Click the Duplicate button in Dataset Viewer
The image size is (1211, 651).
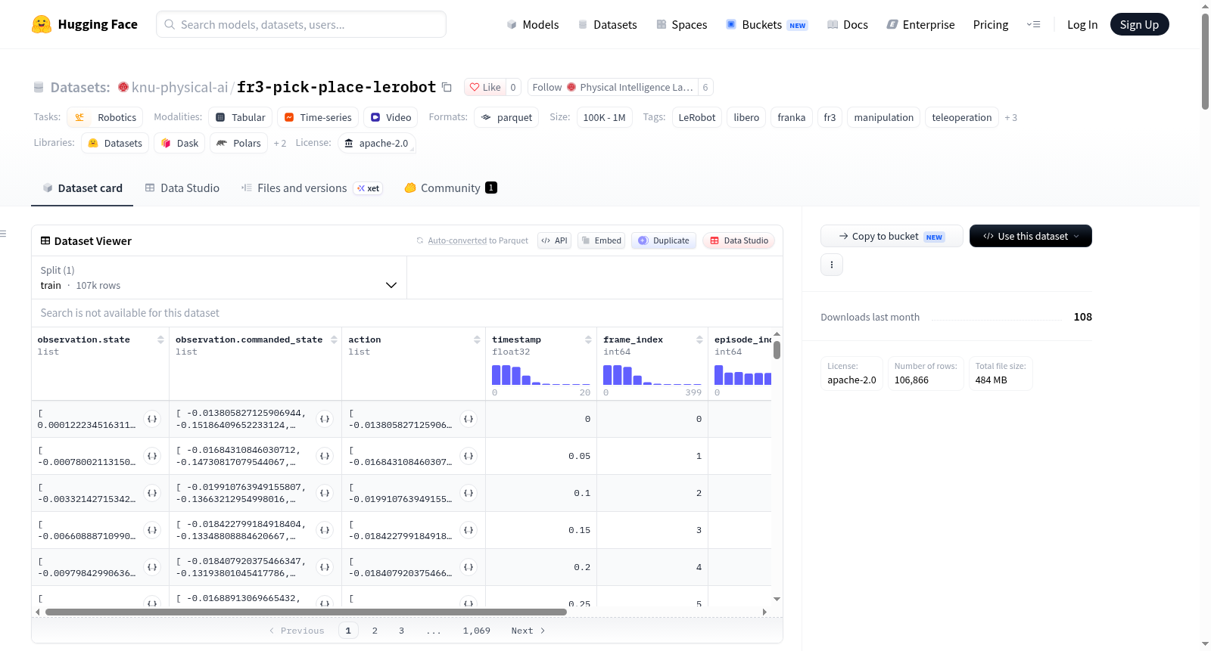point(664,240)
